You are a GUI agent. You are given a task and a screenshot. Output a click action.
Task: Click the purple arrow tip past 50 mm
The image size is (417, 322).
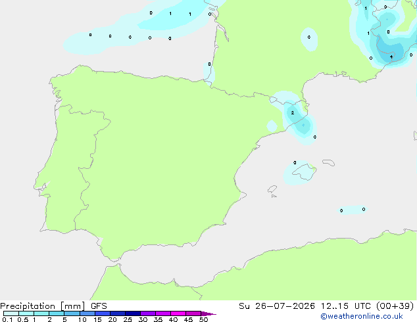(208, 313)
